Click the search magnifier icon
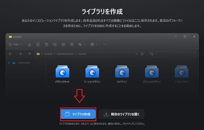 coord(152,54)
